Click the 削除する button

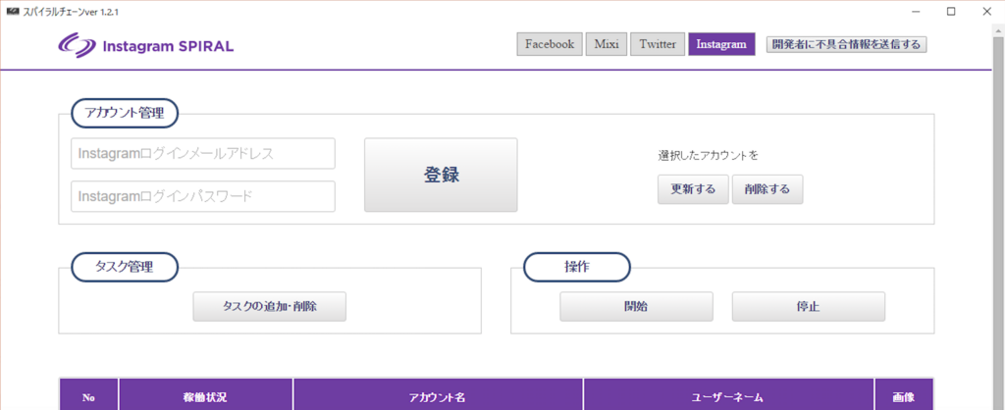[767, 189]
